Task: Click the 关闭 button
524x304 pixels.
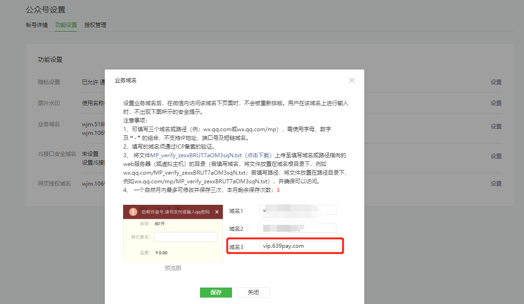Action: 253,292
